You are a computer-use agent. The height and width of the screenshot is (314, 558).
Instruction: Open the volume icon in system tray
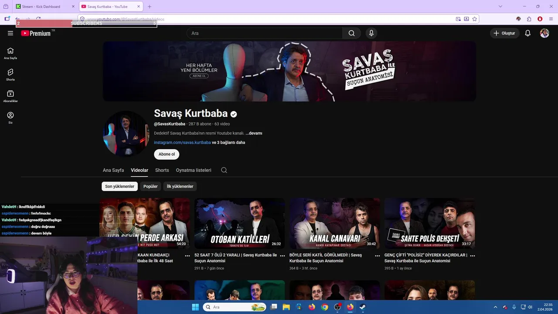[530, 307]
